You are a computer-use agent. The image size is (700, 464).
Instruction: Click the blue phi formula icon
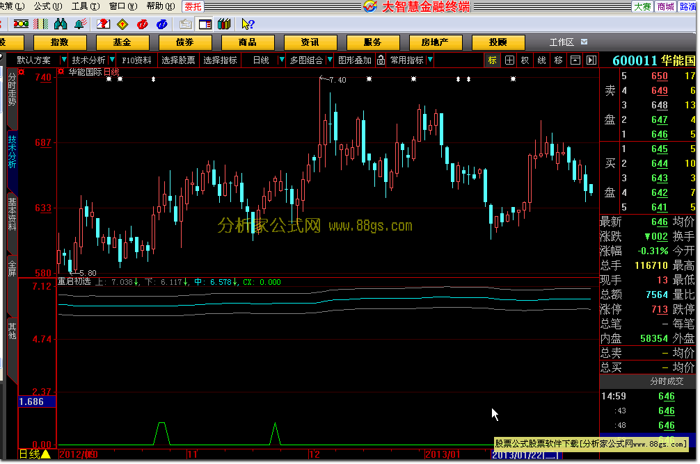161,24
